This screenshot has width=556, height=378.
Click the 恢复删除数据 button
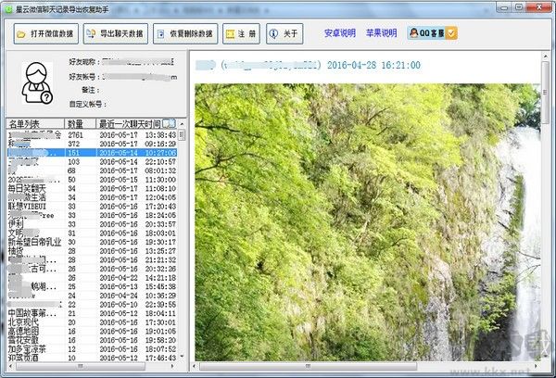[185, 33]
